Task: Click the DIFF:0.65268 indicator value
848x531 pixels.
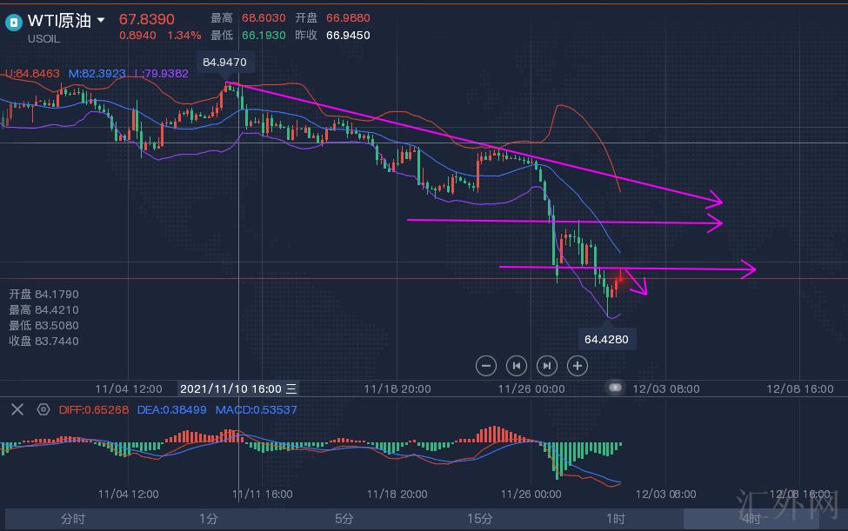Action: [94, 410]
